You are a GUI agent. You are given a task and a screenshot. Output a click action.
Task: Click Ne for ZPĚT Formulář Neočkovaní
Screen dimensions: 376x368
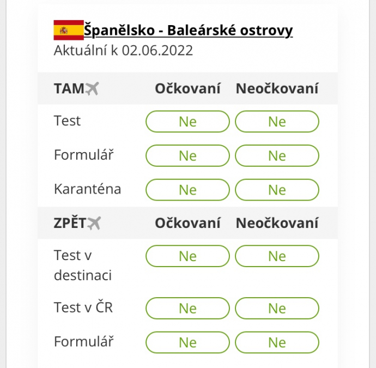pyautogui.click(x=277, y=342)
